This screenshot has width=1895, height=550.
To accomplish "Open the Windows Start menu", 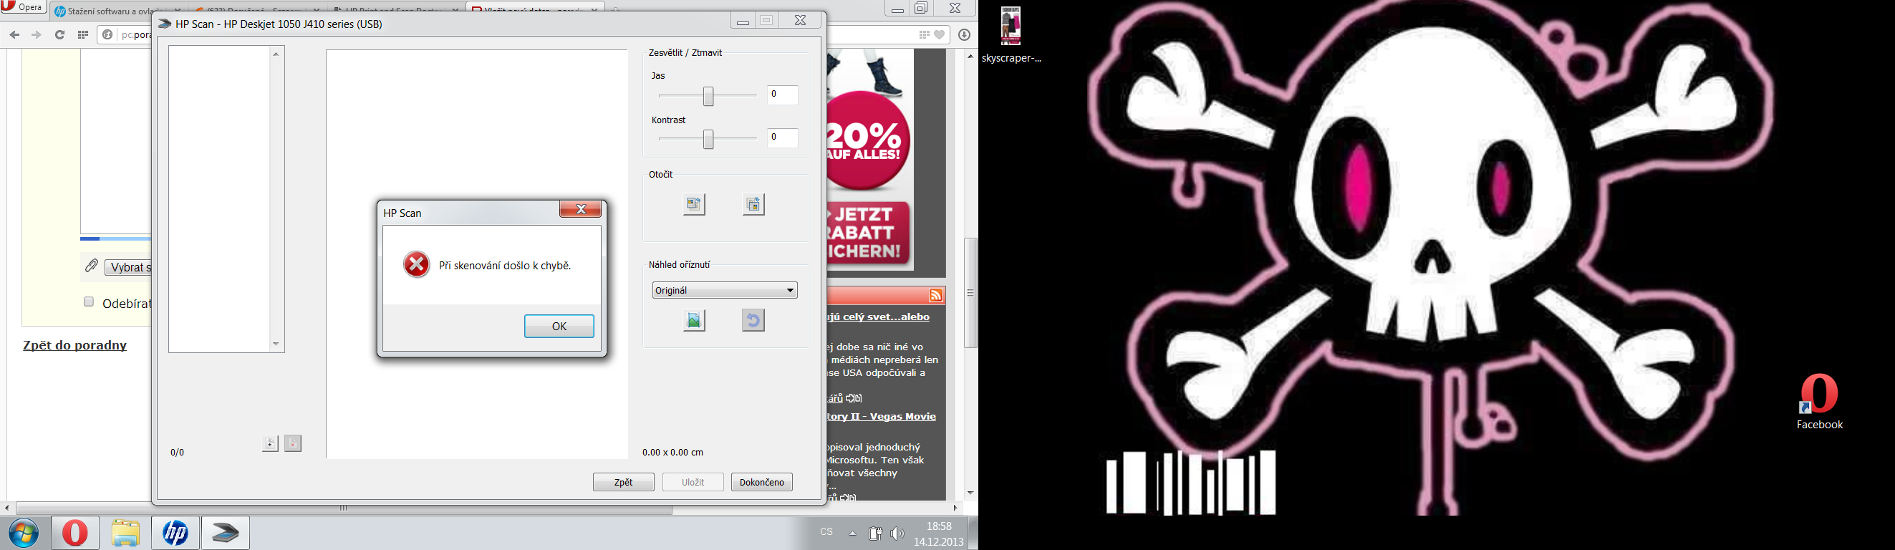I will (24, 532).
